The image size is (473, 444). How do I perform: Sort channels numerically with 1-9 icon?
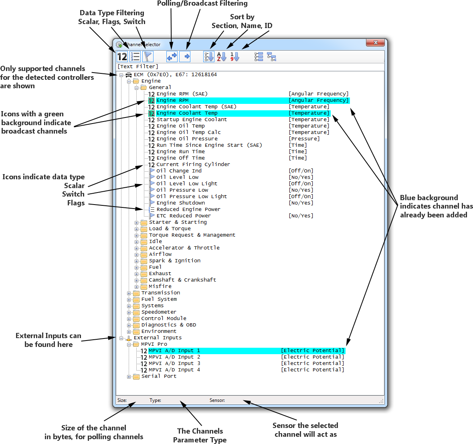click(x=234, y=57)
